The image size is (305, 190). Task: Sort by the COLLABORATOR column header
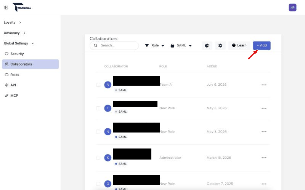[116, 66]
